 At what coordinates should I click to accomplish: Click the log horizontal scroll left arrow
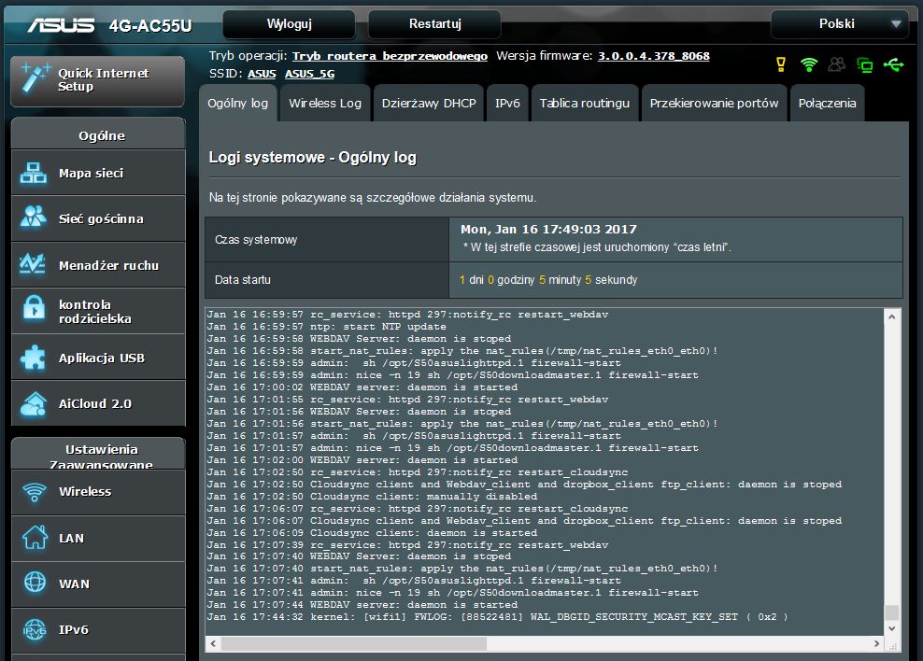[x=213, y=644]
